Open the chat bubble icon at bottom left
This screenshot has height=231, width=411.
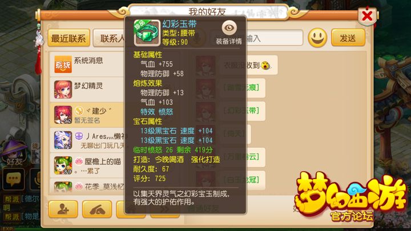pos(14,180)
